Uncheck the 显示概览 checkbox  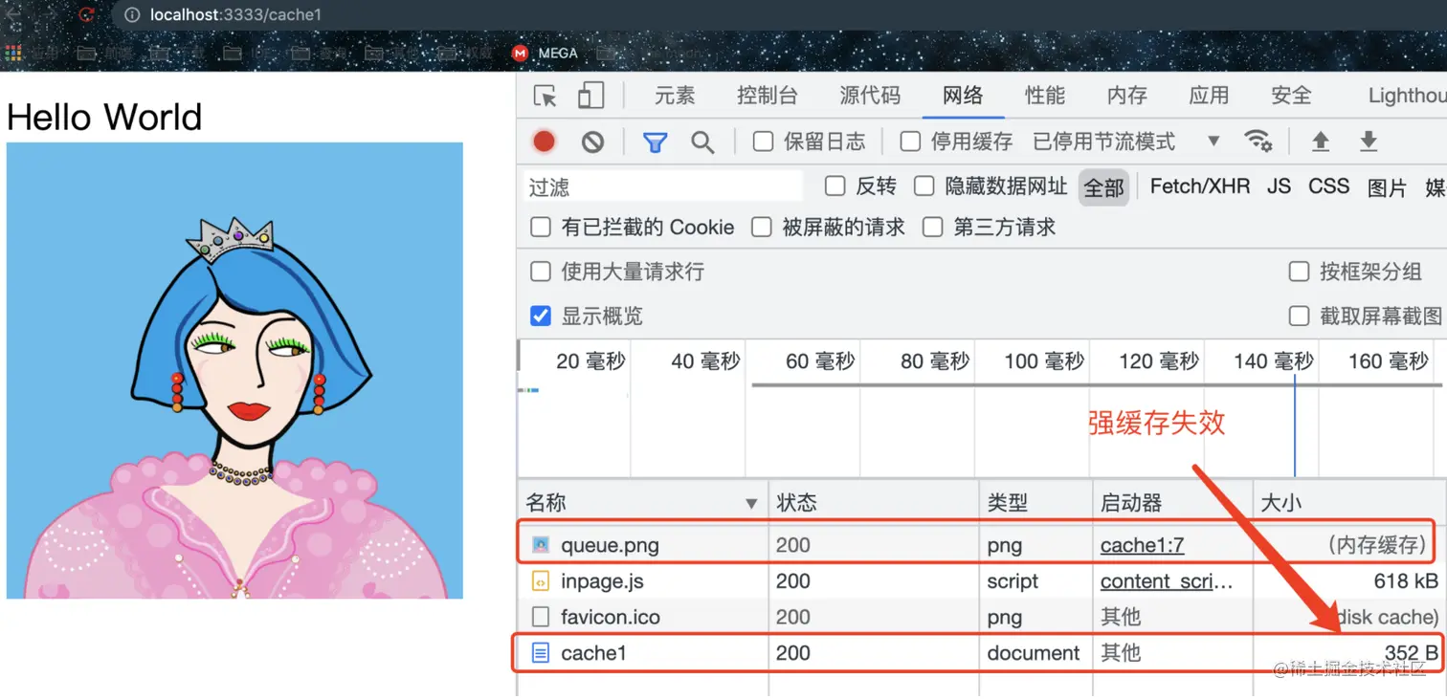coord(541,316)
